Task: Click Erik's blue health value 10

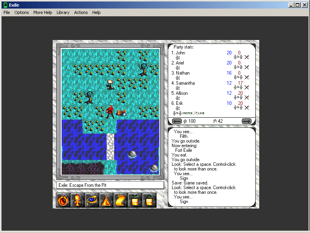Action: coord(229,103)
